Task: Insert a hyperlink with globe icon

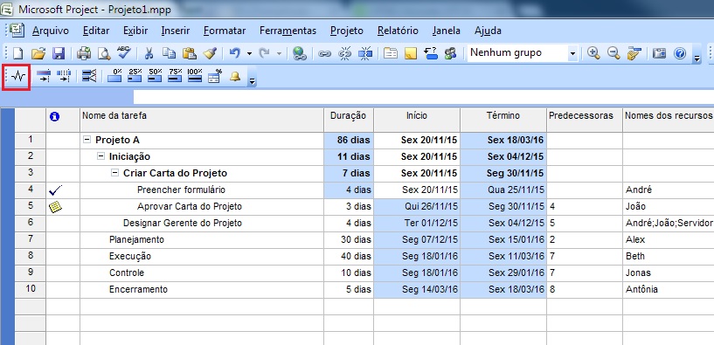Action: [299, 53]
